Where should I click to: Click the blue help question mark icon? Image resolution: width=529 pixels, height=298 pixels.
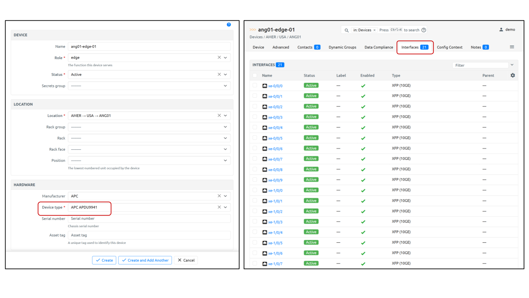229,24
